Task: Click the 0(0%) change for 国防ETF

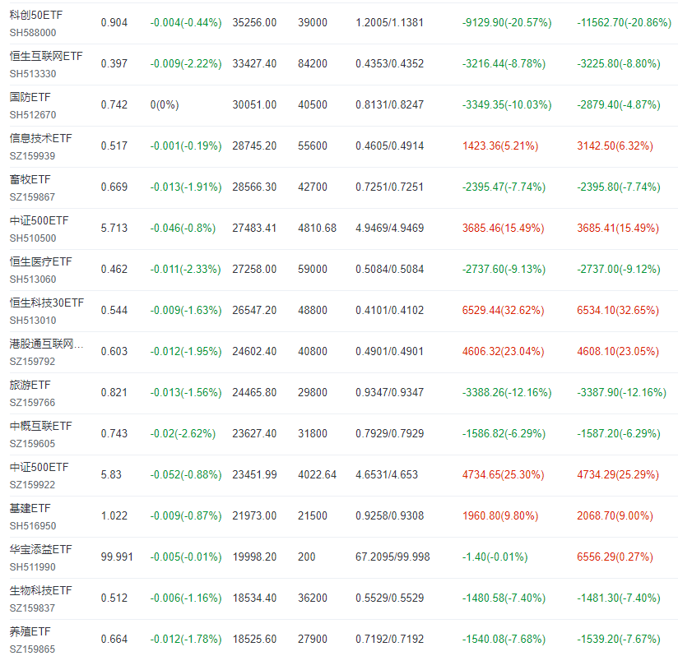Action: click(165, 105)
